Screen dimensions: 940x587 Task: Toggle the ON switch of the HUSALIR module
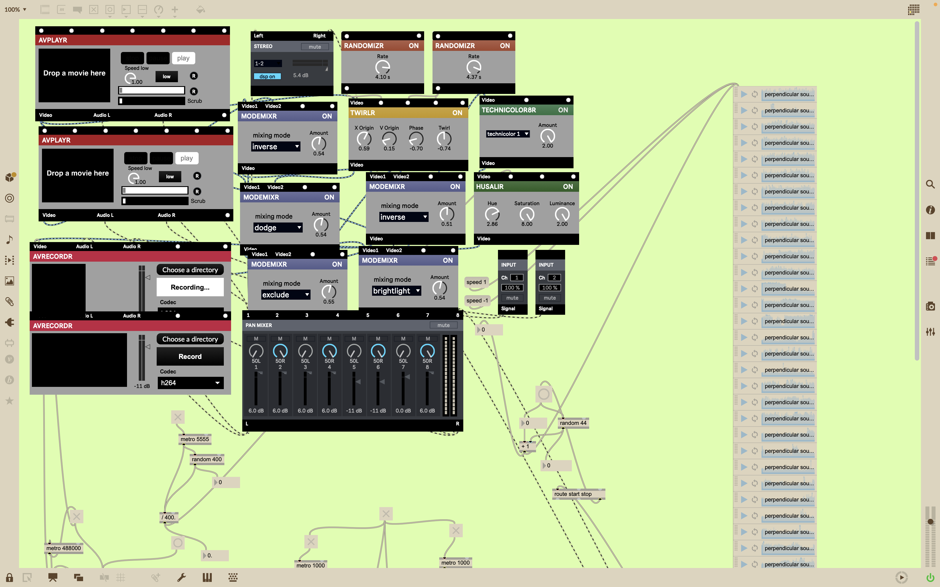click(x=568, y=187)
